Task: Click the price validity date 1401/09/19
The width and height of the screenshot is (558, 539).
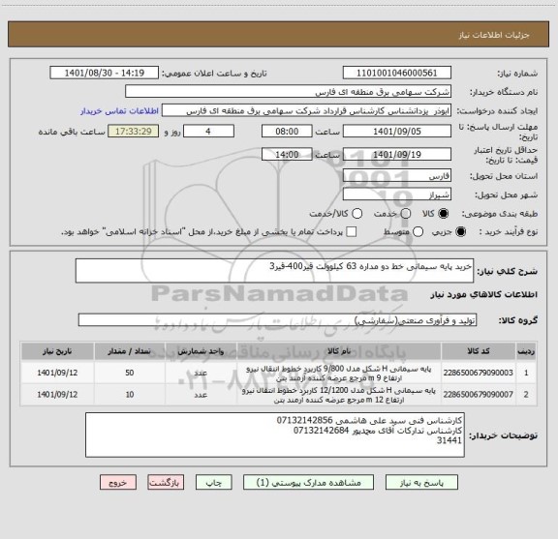Action: [x=397, y=154]
